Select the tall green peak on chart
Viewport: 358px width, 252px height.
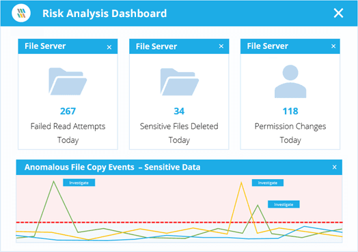click(54, 182)
